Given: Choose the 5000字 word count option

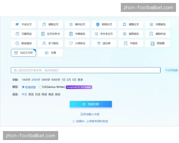Looking at the screenshot, I should pos(55,80).
